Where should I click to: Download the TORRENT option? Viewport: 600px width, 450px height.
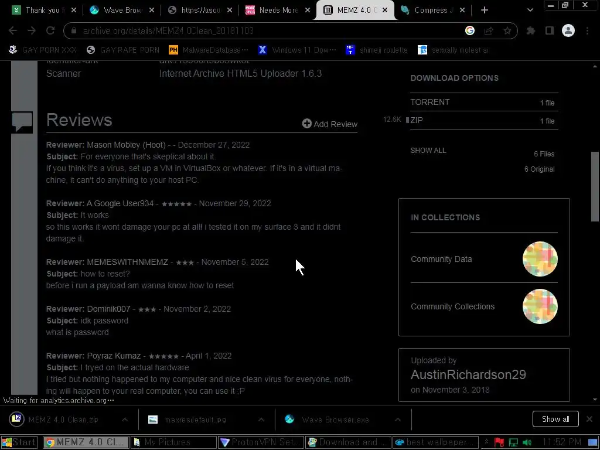tap(484, 102)
